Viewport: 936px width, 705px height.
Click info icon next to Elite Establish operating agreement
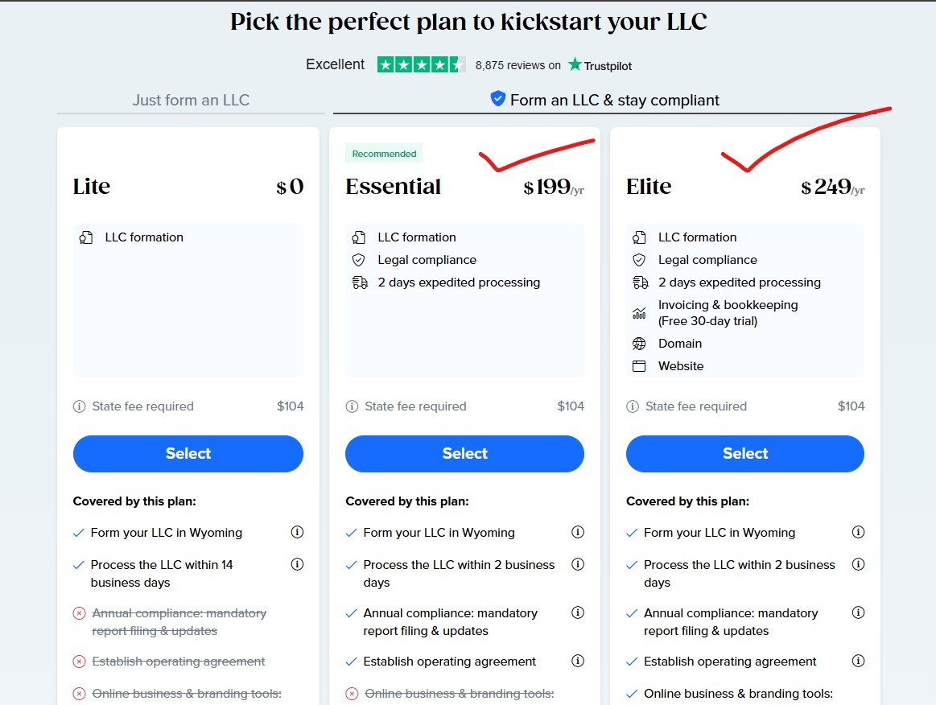[858, 661]
